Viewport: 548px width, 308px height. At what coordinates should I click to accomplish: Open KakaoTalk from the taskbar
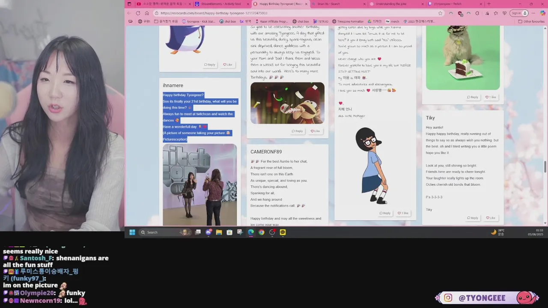[x=283, y=232]
